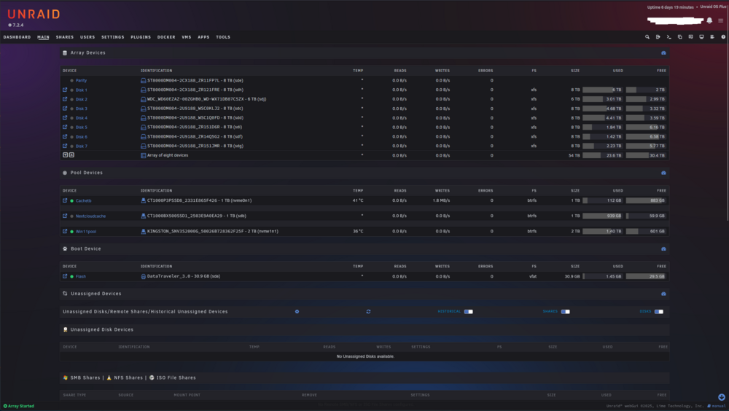Viewport: 729px width, 411px height.
Task: Open the Plugins tab
Action: point(141,37)
